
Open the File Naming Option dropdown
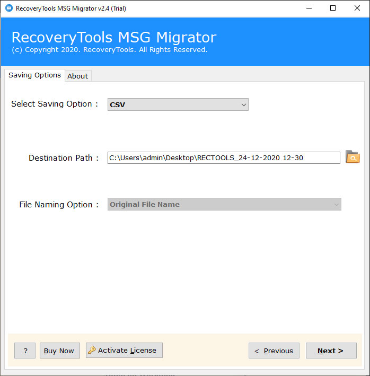coord(224,204)
